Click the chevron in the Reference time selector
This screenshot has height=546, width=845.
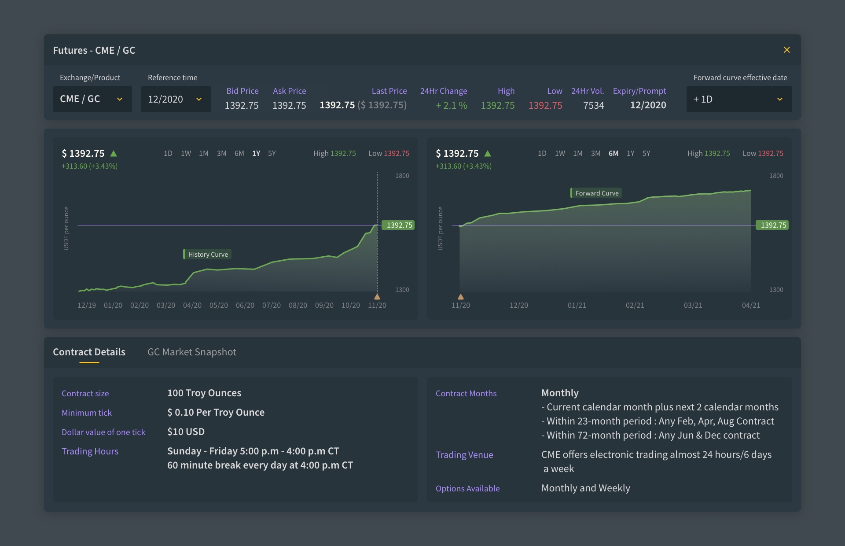199,100
